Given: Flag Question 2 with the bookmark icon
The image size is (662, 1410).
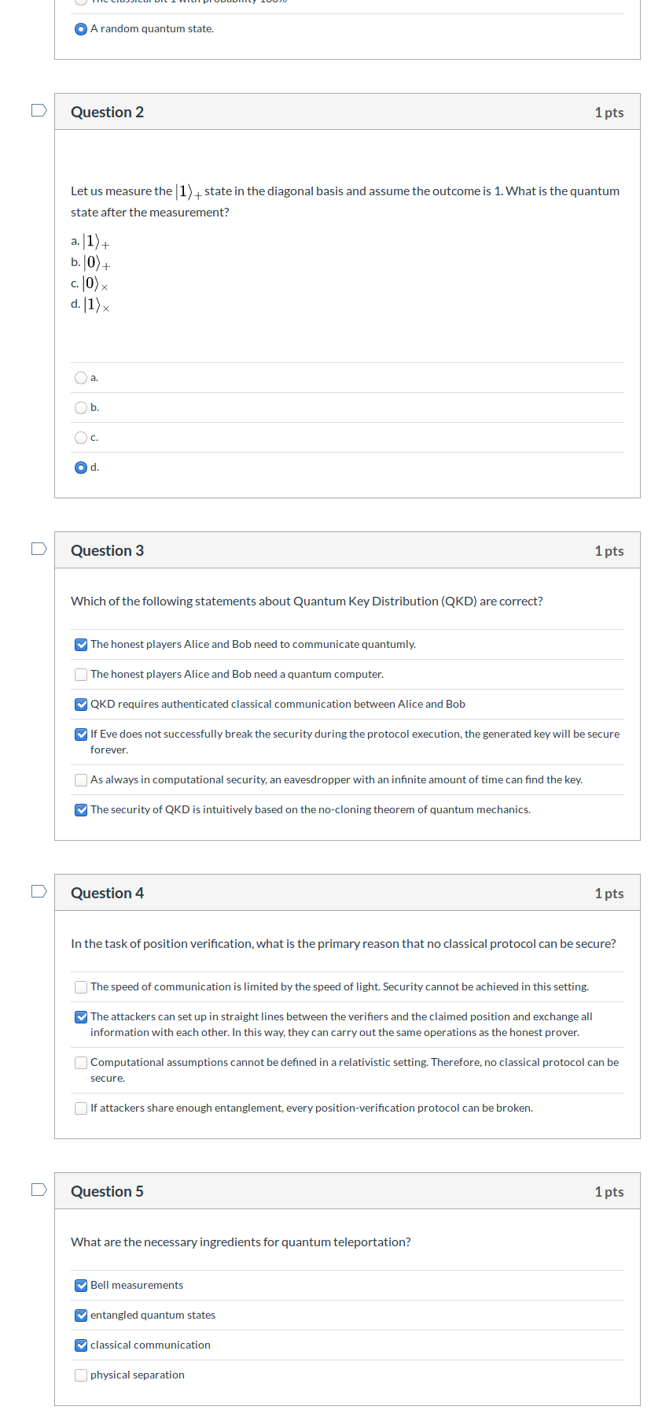Looking at the screenshot, I should [x=39, y=110].
